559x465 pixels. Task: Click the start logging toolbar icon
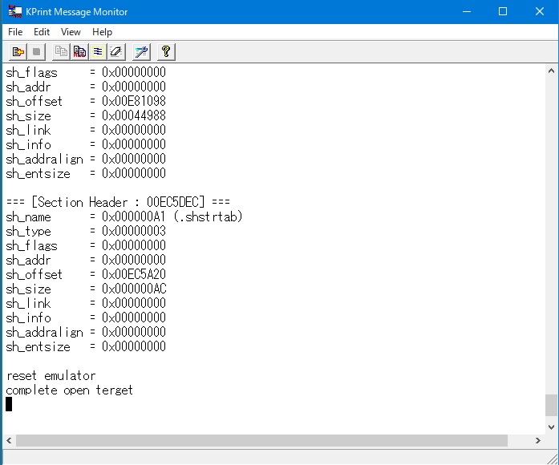[x=18, y=52]
